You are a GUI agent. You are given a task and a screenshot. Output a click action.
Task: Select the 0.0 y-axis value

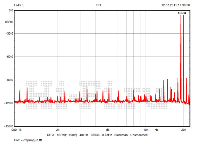[x=11, y=10]
